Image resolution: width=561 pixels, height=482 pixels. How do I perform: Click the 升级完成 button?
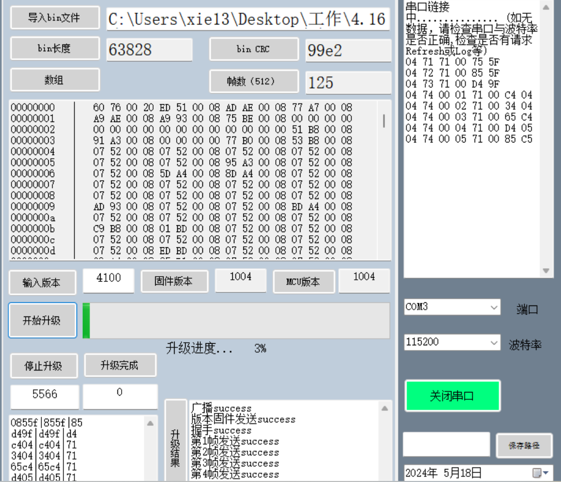click(120, 365)
